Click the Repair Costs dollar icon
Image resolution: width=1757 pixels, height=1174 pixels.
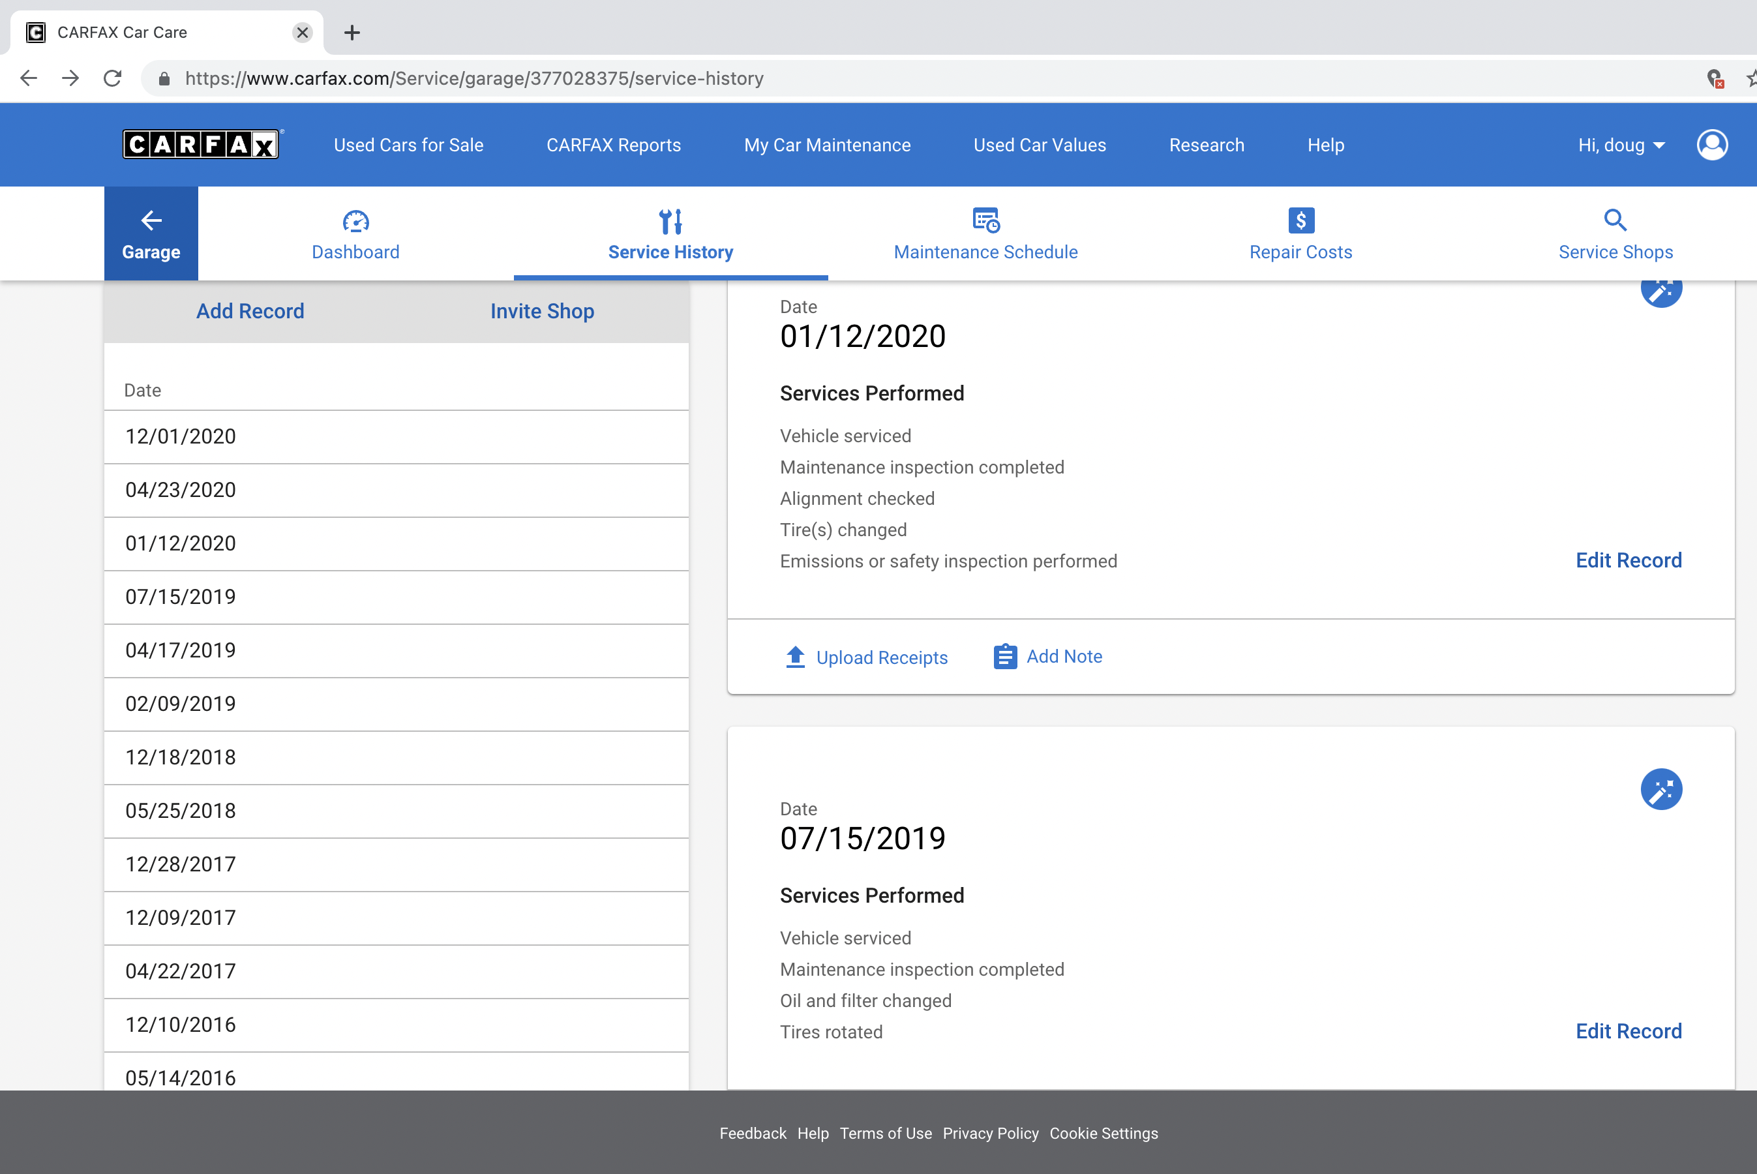tap(1301, 220)
